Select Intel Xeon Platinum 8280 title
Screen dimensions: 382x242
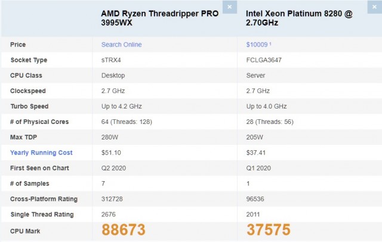coord(299,18)
